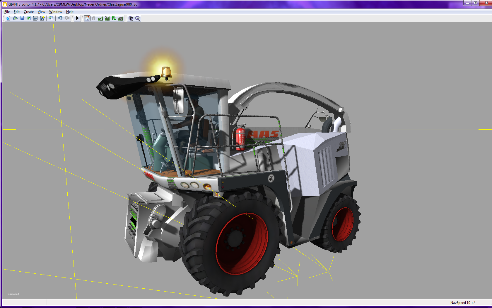Screen dimensions: 492x308
Task: Open a file with the folder icon
Action: point(15,18)
